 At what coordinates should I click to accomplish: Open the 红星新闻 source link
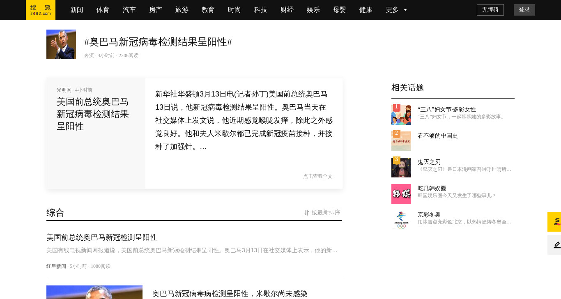pyautogui.click(x=56, y=266)
